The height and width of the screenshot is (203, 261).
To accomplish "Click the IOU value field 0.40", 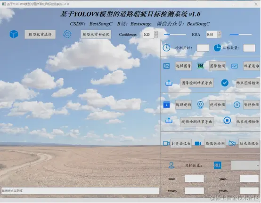I will (x=212, y=34).
